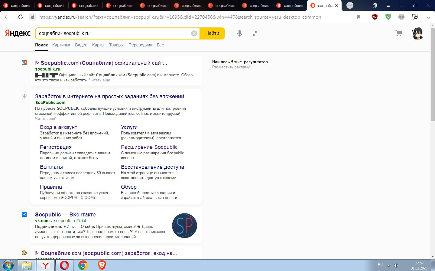
Task: Click the socpublik.ru green URL
Action: [48, 69]
